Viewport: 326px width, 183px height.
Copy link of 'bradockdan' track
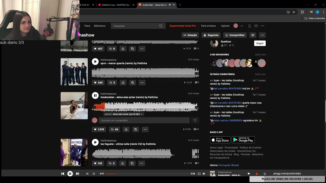pyautogui.click(x=135, y=129)
